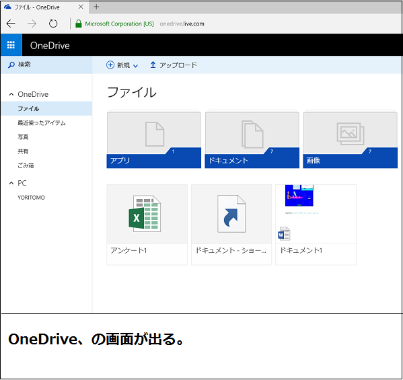The height and width of the screenshot is (380, 403).
Task: Select ファイル in the sidebar
Action: (x=46, y=108)
